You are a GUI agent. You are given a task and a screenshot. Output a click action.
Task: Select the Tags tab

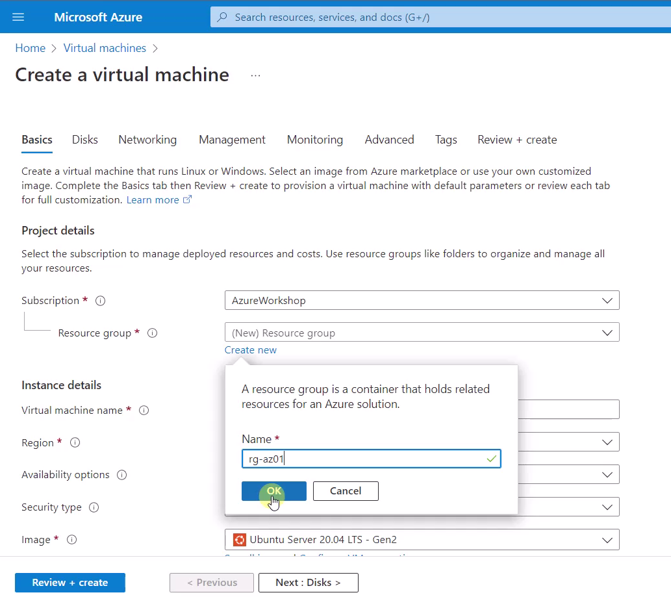point(446,140)
